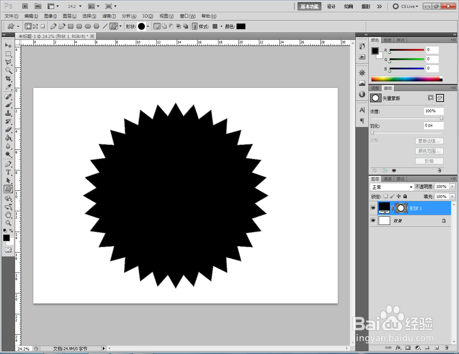The height and width of the screenshot is (354, 459).
Task: Click the 反相 button
Action: point(429,161)
